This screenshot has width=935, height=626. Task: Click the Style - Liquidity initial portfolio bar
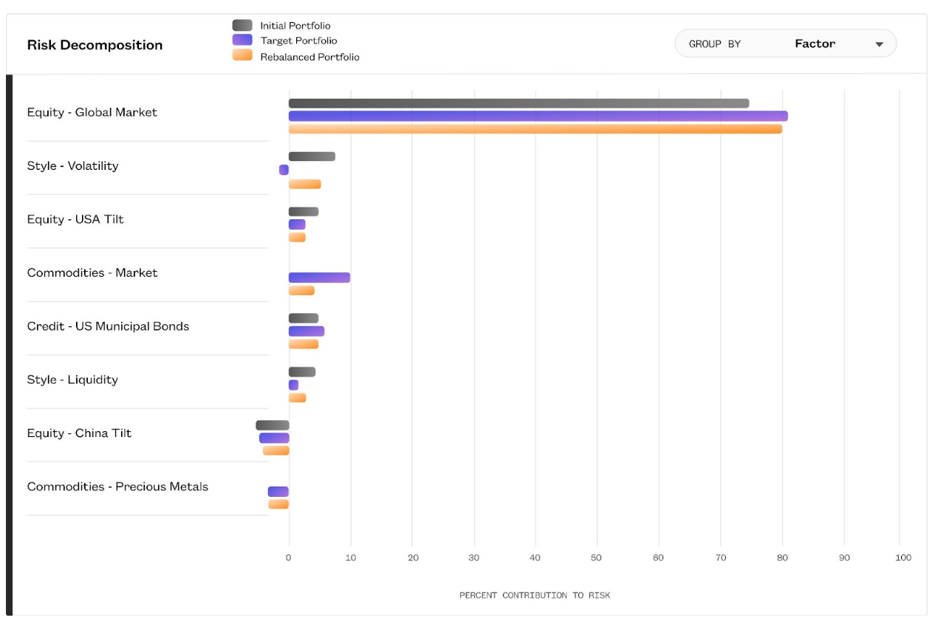point(301,372)
